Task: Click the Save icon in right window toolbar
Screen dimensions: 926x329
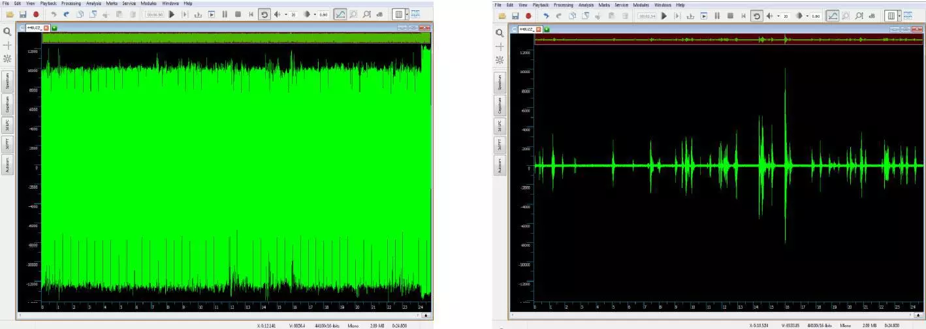Action: (x=515, y=16)
